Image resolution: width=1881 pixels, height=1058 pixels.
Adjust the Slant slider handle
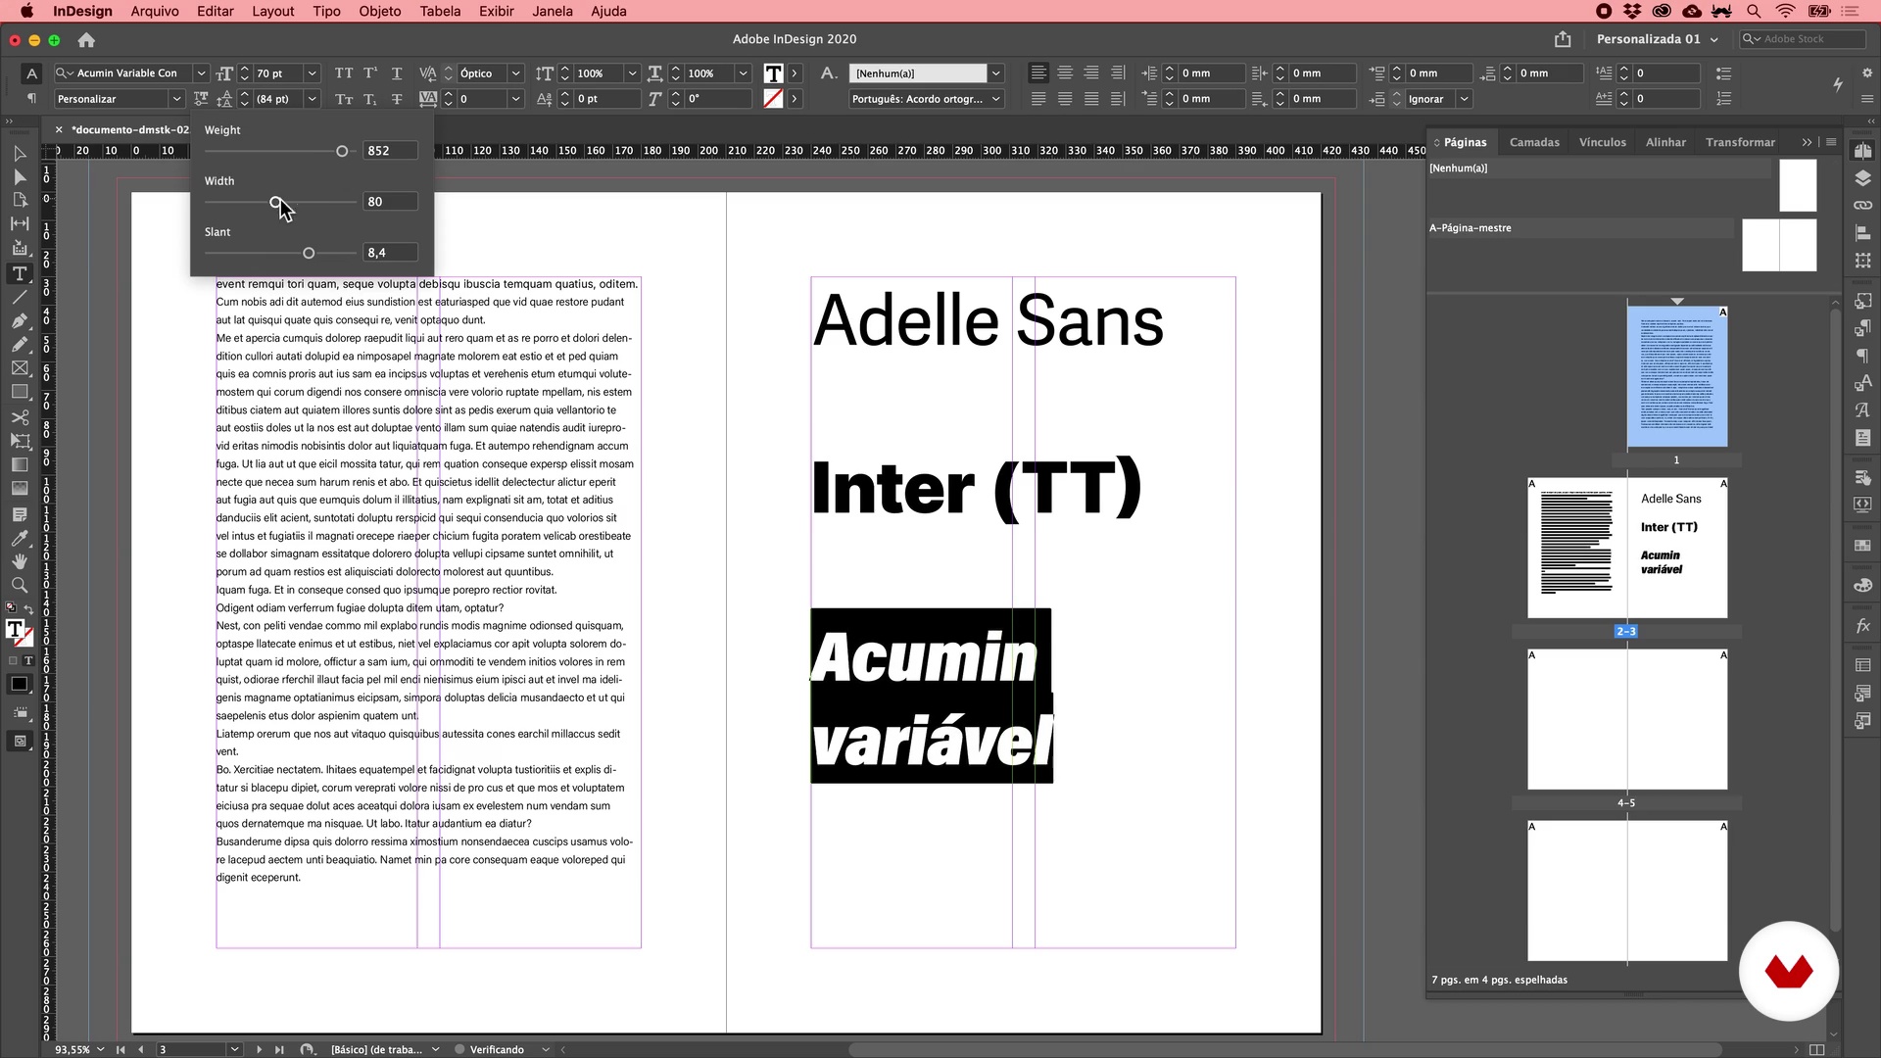309,253
